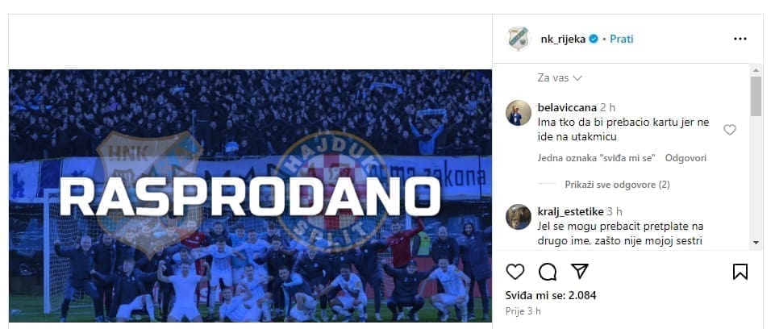Follow nk_rijeka using the "Prati" link

tap(621, 39)
